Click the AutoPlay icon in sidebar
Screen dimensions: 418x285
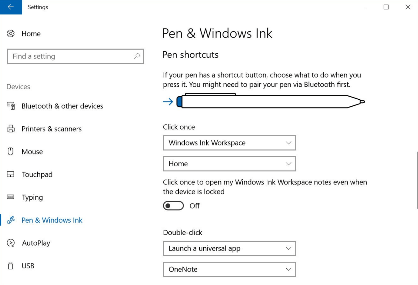11,243
